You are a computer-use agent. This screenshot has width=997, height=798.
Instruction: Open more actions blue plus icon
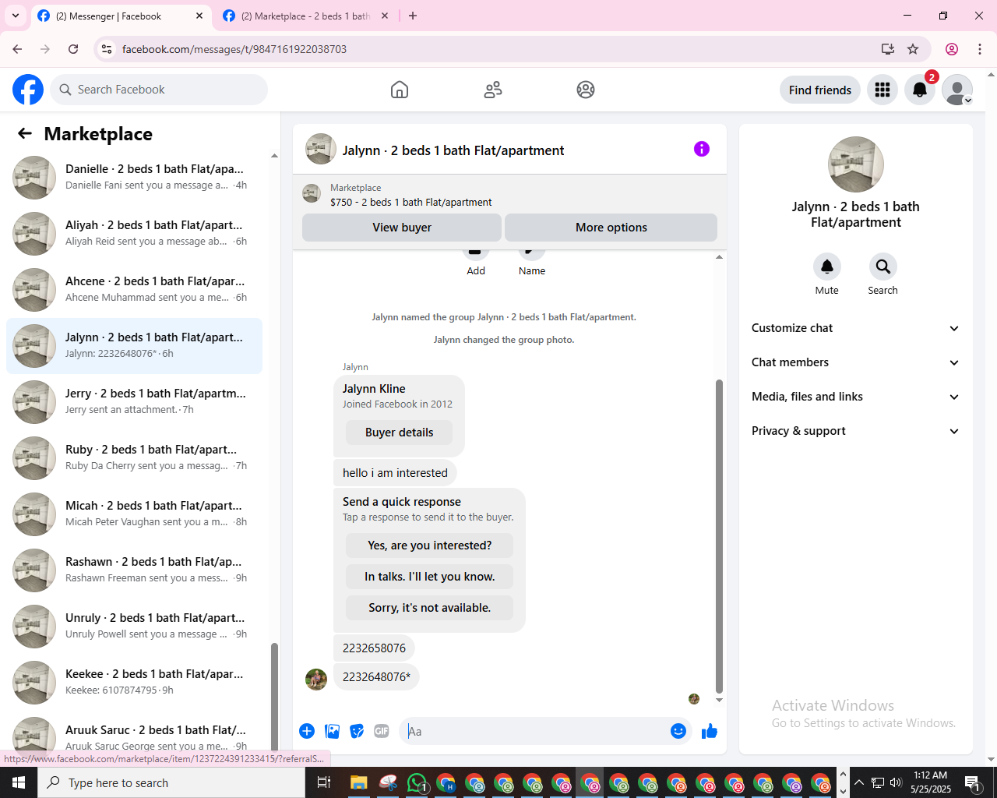tap(307, 731)
